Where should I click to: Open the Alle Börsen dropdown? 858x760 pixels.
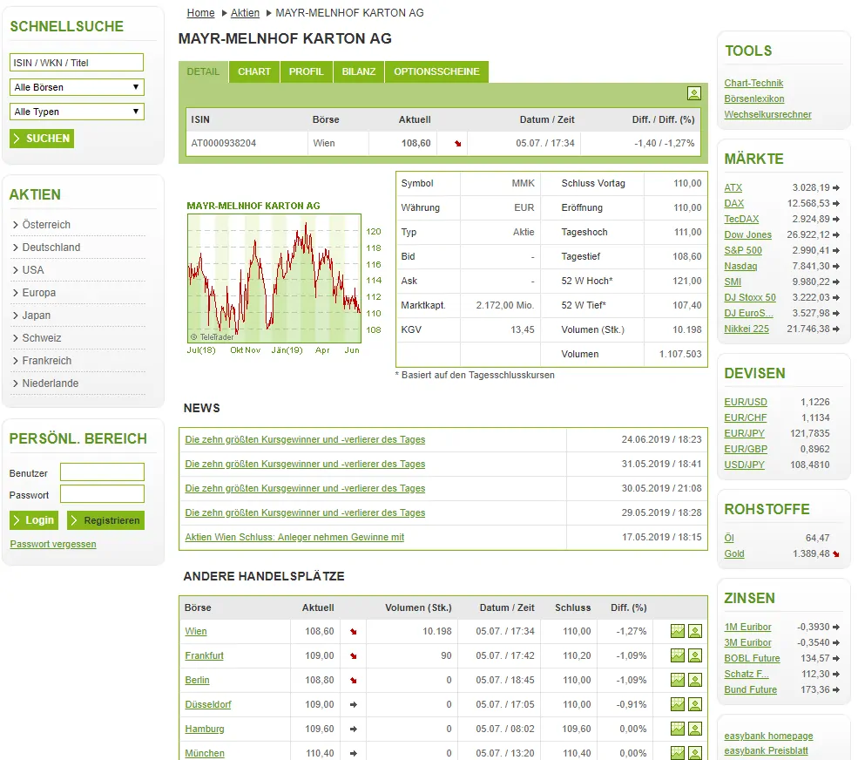tap(77, 87)
